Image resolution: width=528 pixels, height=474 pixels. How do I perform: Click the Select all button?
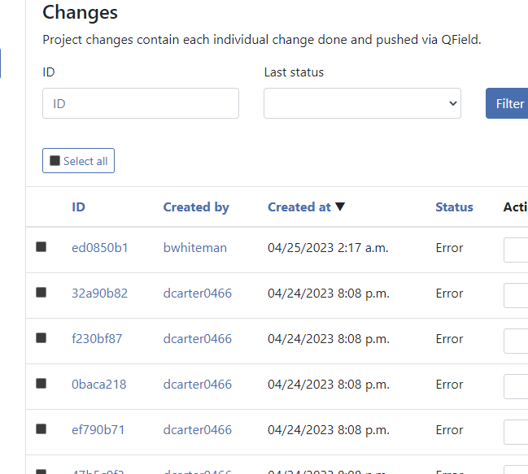coord(78,161)
